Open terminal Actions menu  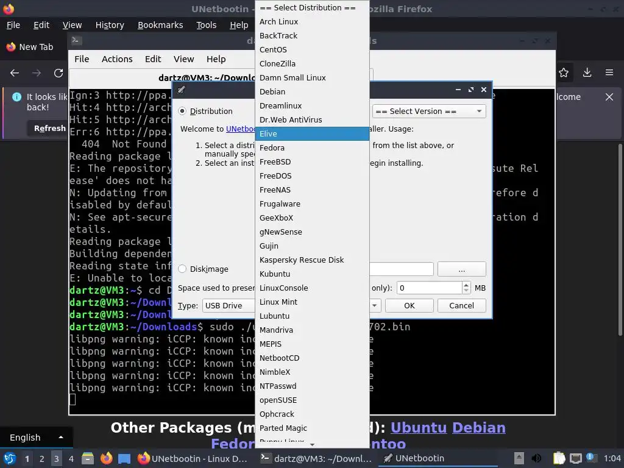coord(117,59)
